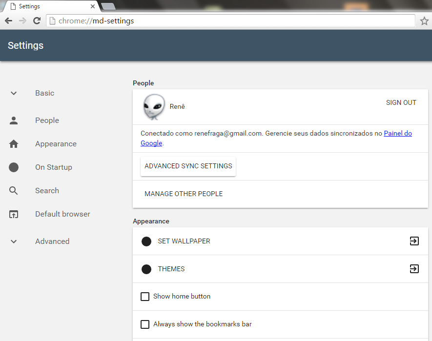Open the Painel do Google link
The width and height of the screenshot is (432, 341).
(397, 133)
